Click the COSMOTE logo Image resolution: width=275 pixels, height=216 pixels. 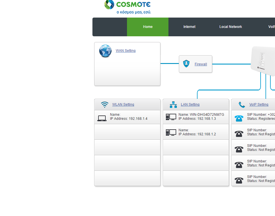tap(128, 4)
